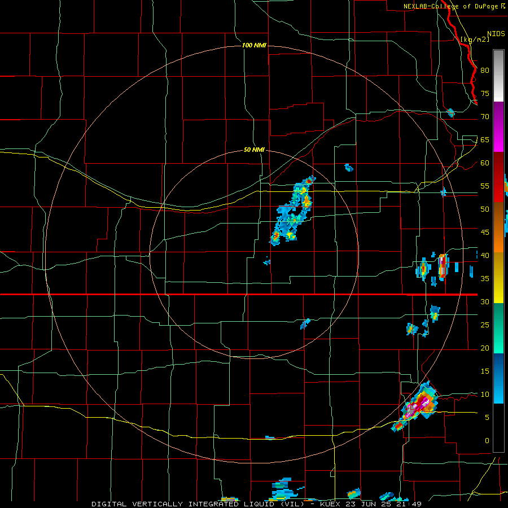Click the yellow segment of the color bar
508x508 pixels.
[x=498, y=278]
